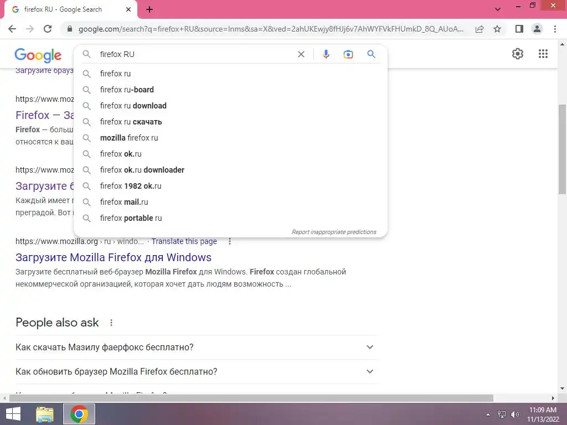Bookmark this tab with the star
Screen dimensions: 567x425
(x=497, y=29)
